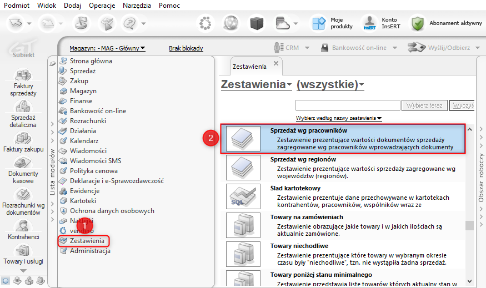Image resolution: width=486 pixels, height=288 pixels.
Task: Expand more shortcuts arrow below Towary i usługi
Action: click(x=23, y=270)
